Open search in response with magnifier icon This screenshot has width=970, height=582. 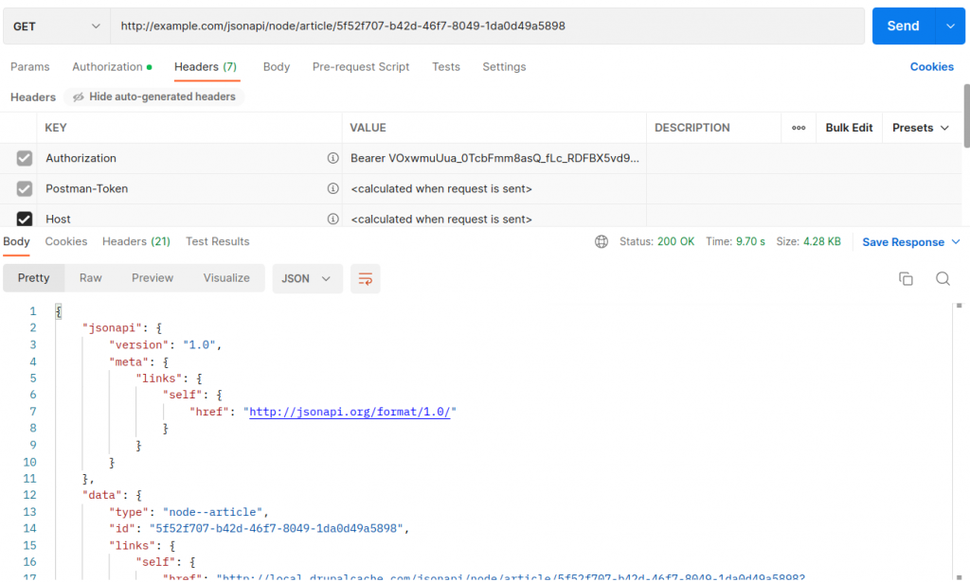[943, 278]
